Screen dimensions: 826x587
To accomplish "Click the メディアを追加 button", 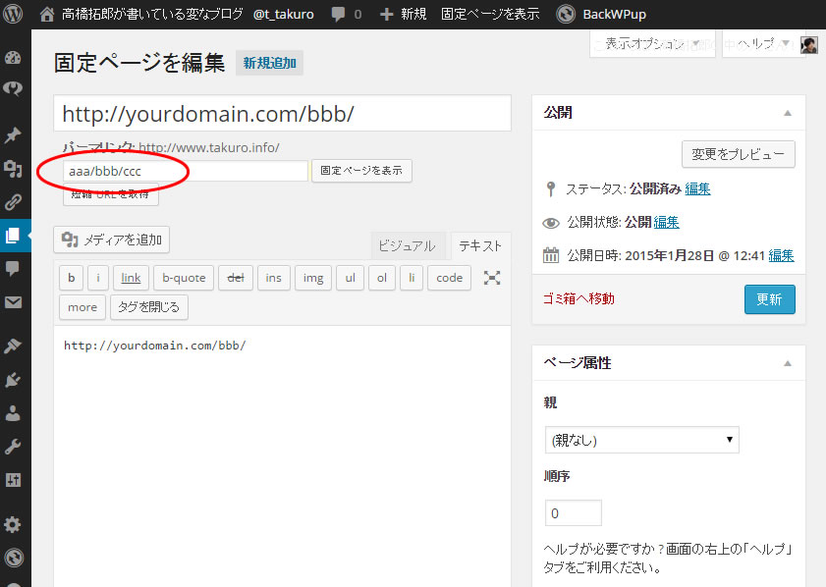I will click(x=112, y=240).
